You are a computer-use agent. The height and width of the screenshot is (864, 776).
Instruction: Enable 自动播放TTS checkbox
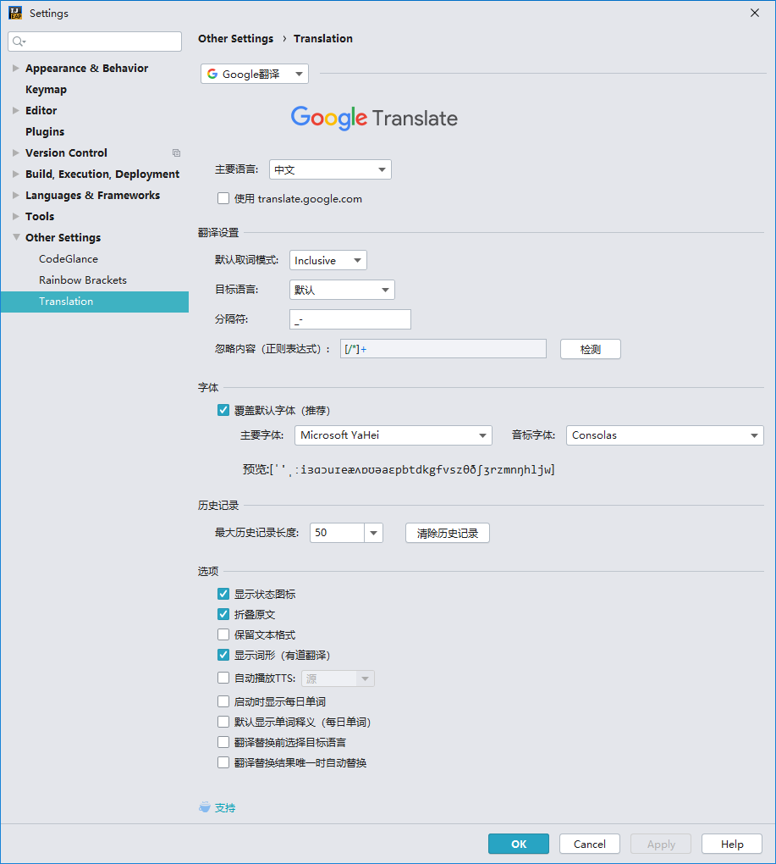(223, 677)
